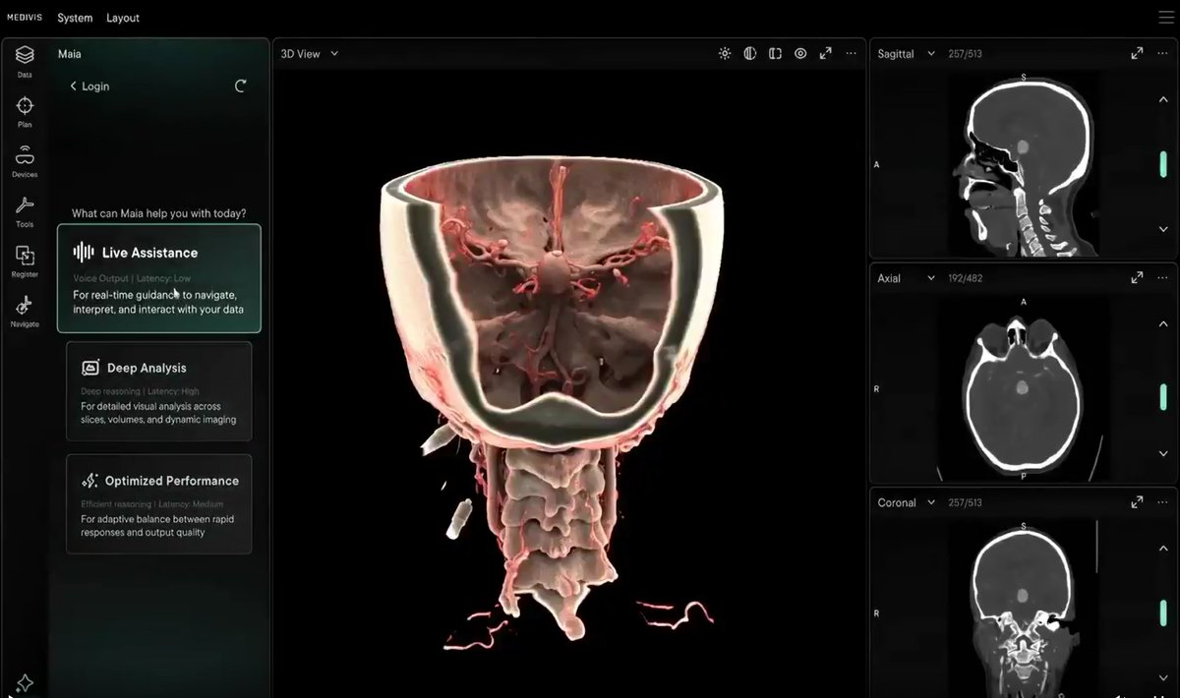Open the Navigate sidebar icon

tap(25, 305)
